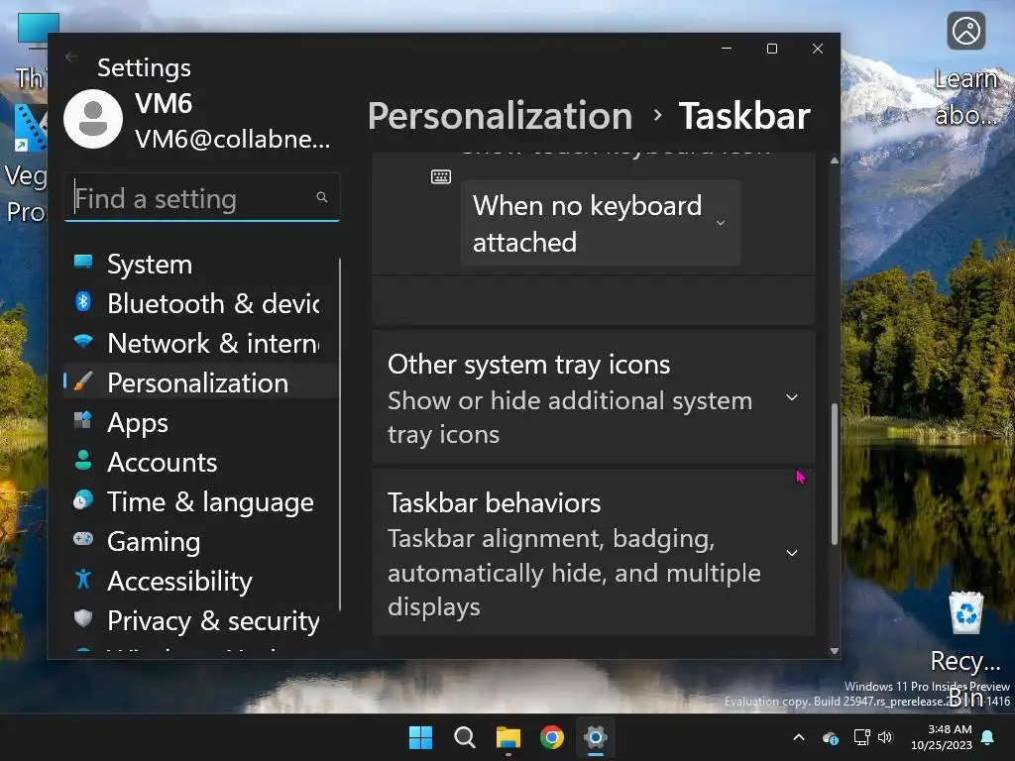The image size is (1015, 761).
Task: Open taskbar Search
Action: [465, 737]
